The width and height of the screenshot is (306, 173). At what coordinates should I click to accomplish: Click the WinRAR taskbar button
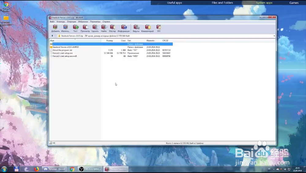coord(116,169)
